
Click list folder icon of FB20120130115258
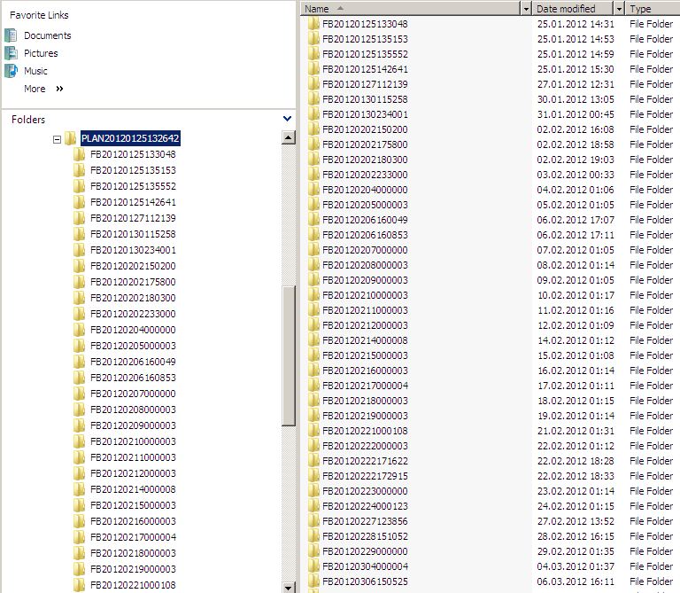[313, 99]
